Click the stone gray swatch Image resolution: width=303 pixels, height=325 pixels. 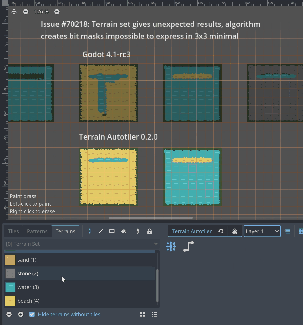click(x=10, y=274)
